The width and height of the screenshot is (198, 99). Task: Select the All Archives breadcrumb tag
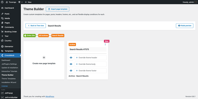tap(44, 36)
